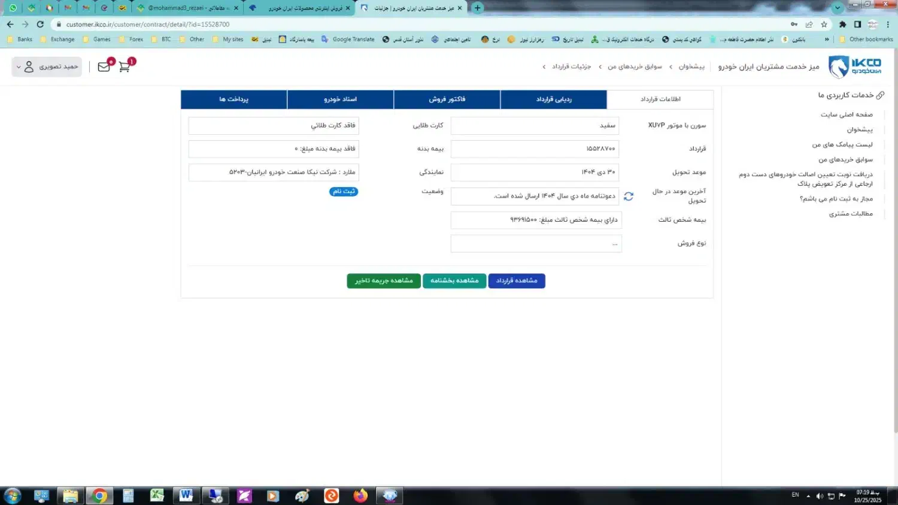This screenshot has width=898, height=505.
Task: Click the blue refresh icon beside وضعیت field
Action: click(629, 195)
